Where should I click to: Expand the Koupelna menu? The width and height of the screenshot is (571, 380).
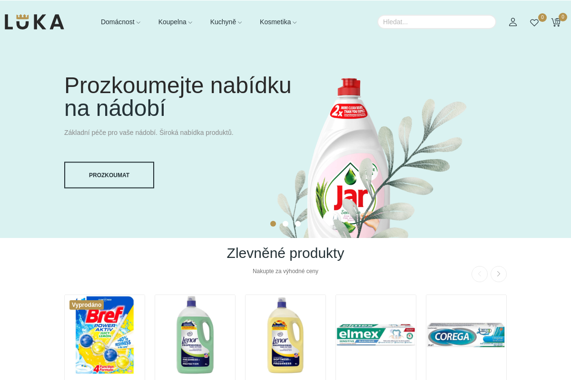click(175, 22)
